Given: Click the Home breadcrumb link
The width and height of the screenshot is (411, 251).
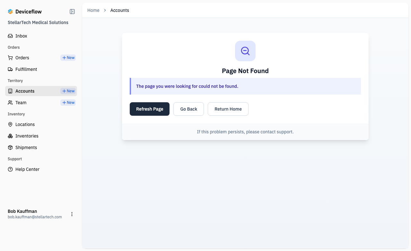Looking at the screenshot, I should (93, 10).
